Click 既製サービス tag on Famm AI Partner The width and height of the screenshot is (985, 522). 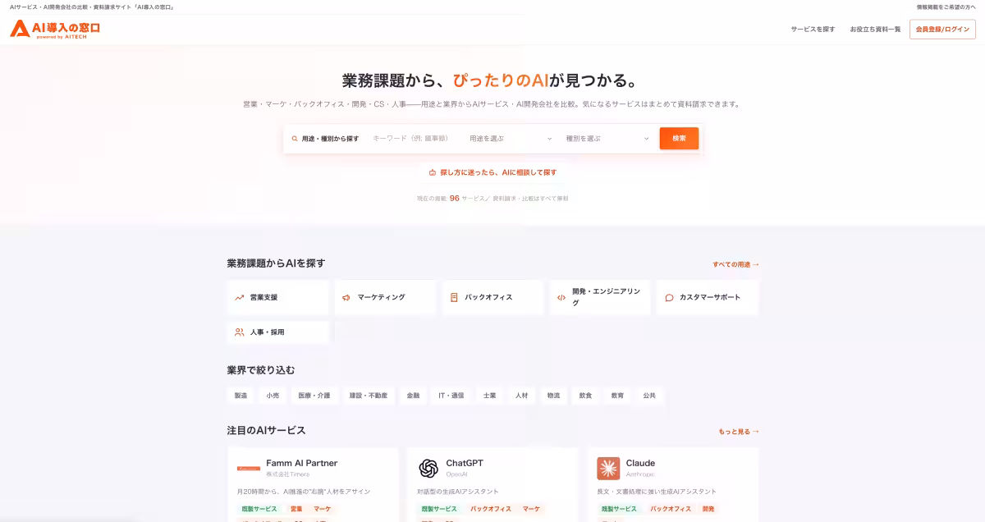point(260,509)
